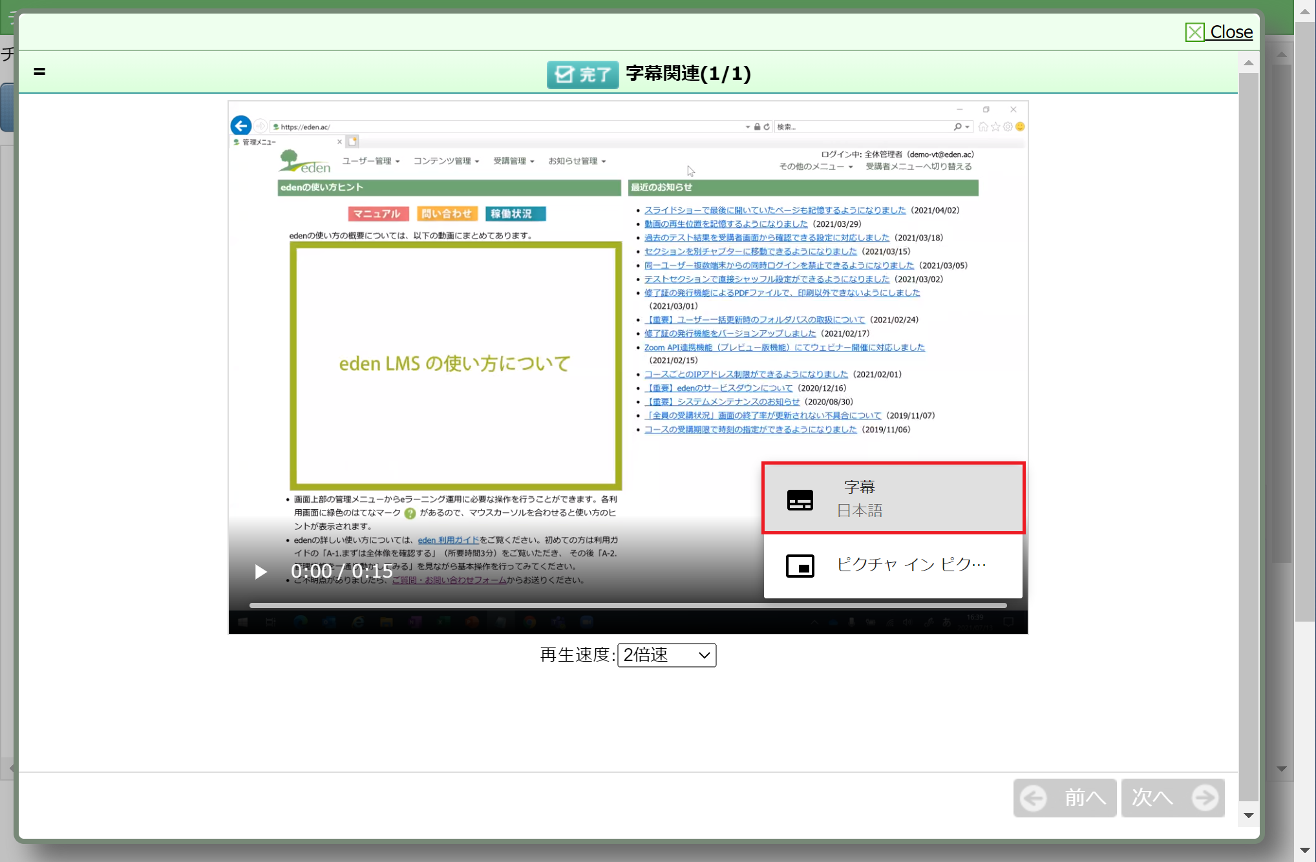This screenshot has width=1316, height=862.
Task: Click the video progress bar
Action: click(627, 605)
